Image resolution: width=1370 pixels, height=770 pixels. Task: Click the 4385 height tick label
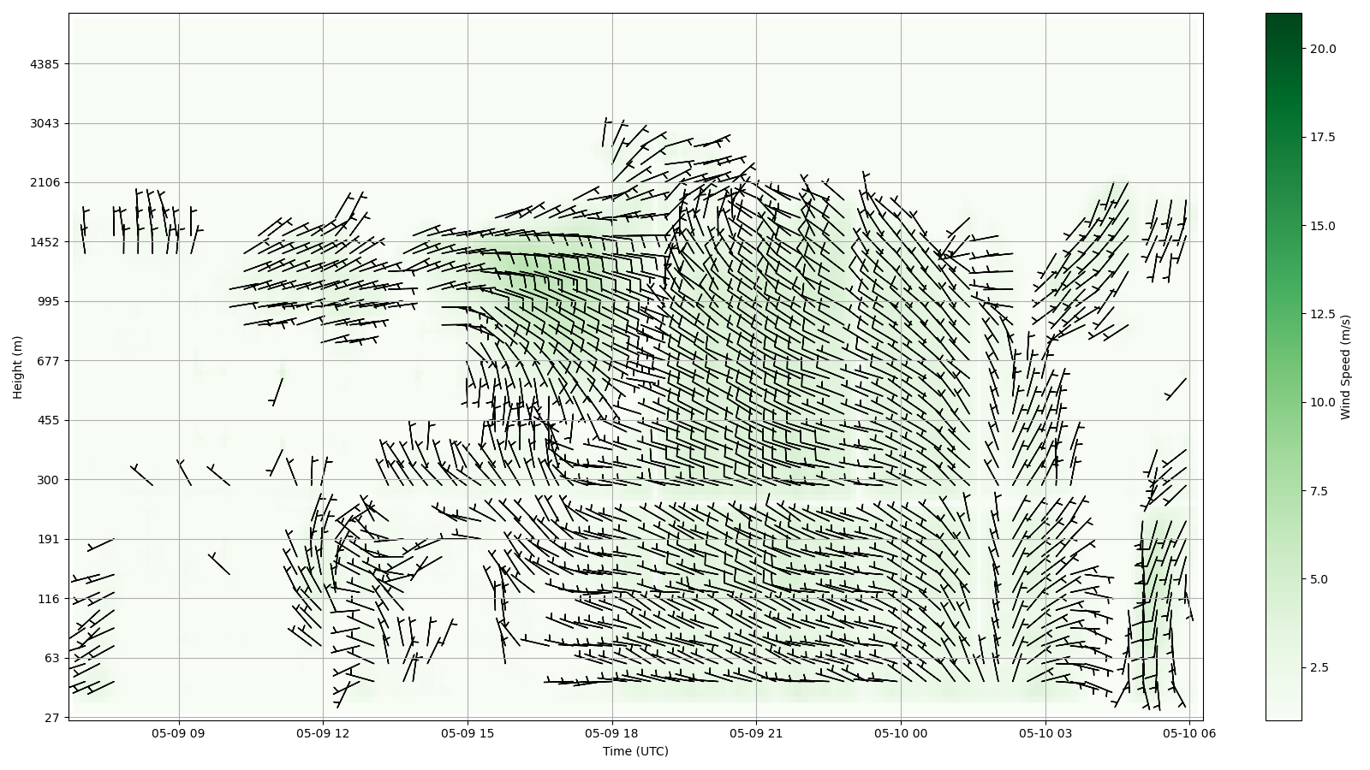point(45,64)
